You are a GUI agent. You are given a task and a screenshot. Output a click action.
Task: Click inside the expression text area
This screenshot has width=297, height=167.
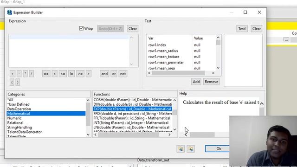point(69,51)
